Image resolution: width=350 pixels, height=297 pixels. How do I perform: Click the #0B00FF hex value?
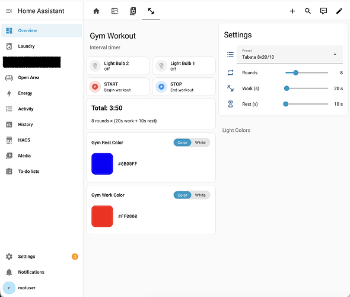[x=128, y=164]
